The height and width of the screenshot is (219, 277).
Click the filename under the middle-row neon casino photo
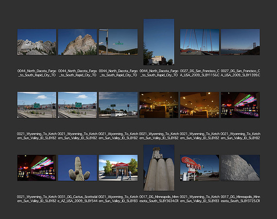(241, 136)
